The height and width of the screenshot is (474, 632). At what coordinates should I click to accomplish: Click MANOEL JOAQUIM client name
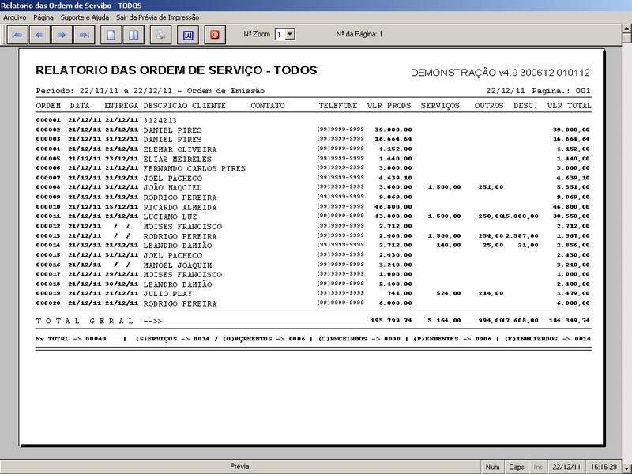(177, 265)
